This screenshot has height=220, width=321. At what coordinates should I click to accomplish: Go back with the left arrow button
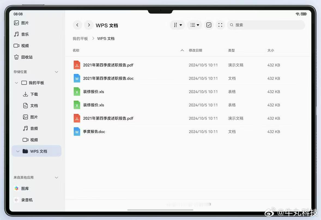[77, 25]
